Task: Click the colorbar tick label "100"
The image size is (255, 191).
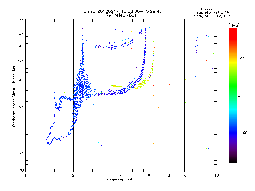Action: 241,59
